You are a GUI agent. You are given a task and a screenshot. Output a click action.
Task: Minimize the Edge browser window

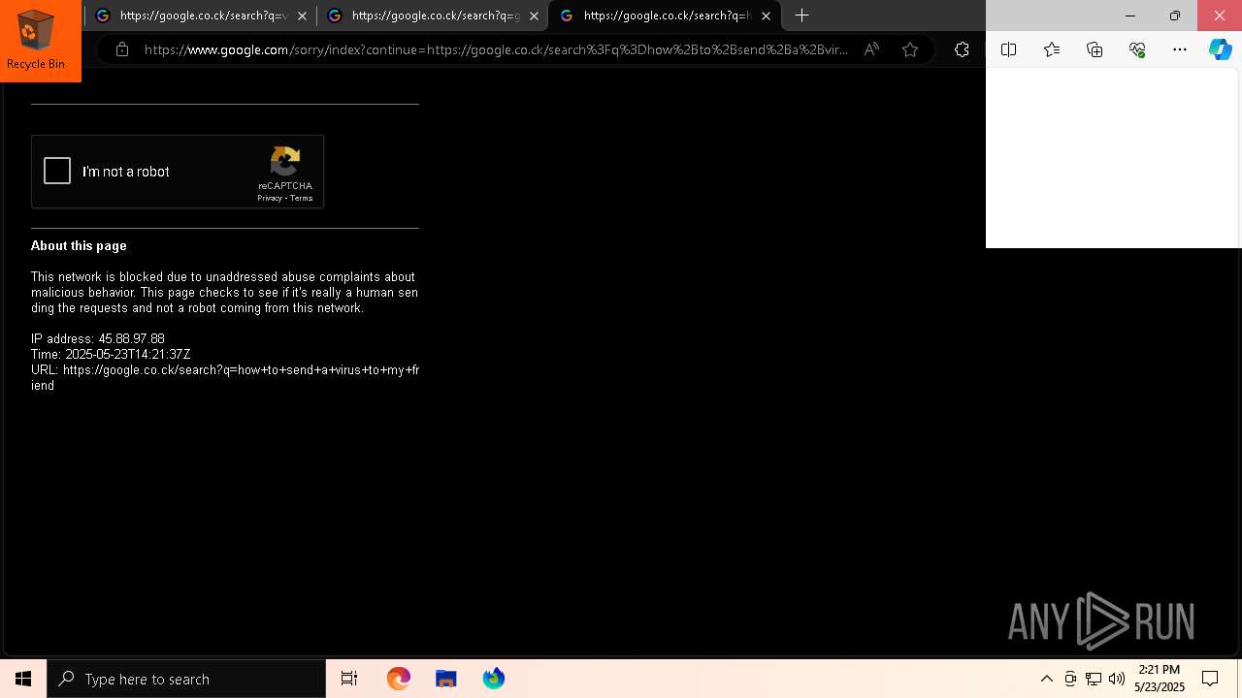[1129, 16]
